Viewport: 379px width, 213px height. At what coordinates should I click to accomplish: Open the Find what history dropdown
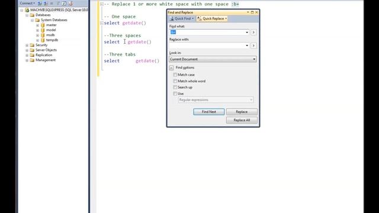coord(247,33)
